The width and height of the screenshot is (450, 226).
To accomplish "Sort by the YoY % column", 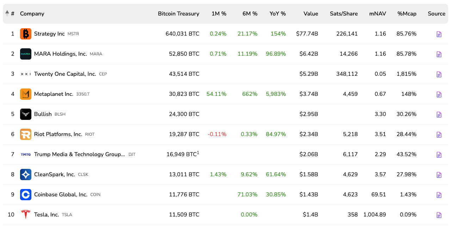I will pyautogui.click(x=278, y=14).
